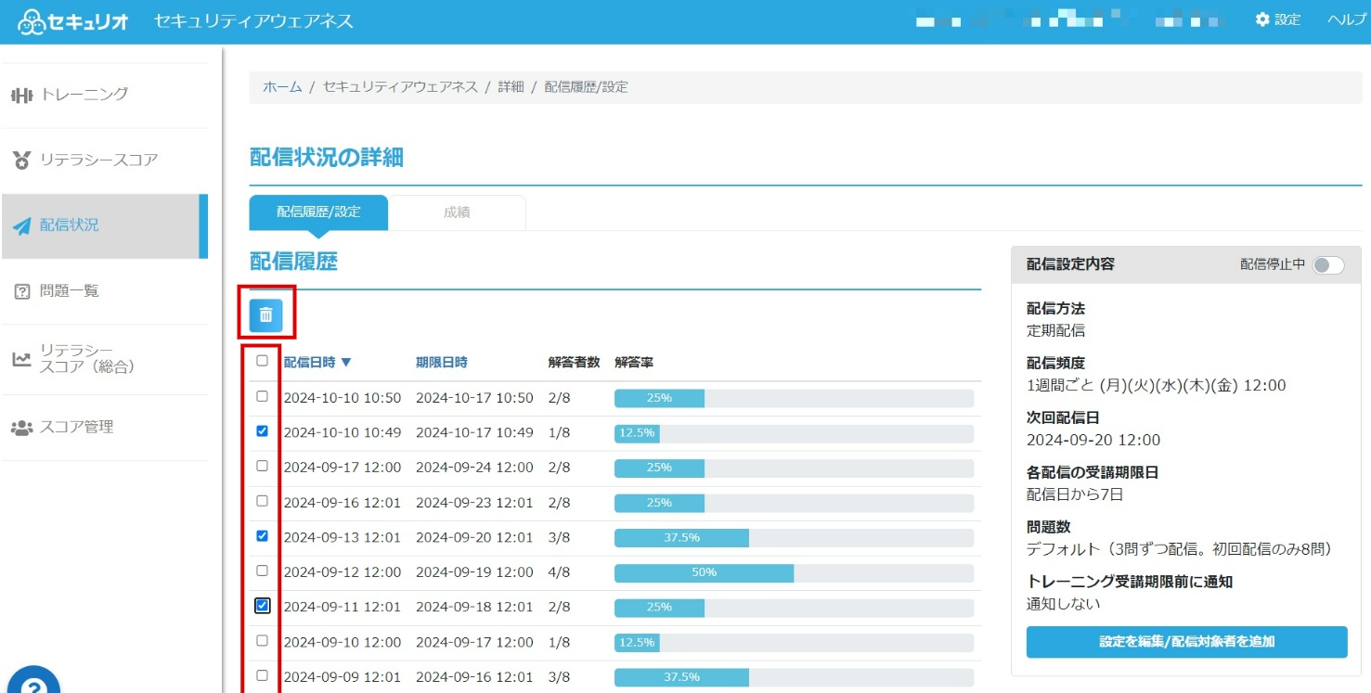Click the ホーム breadcrumb link
The image size is (1371, 693).
[282, 87]
